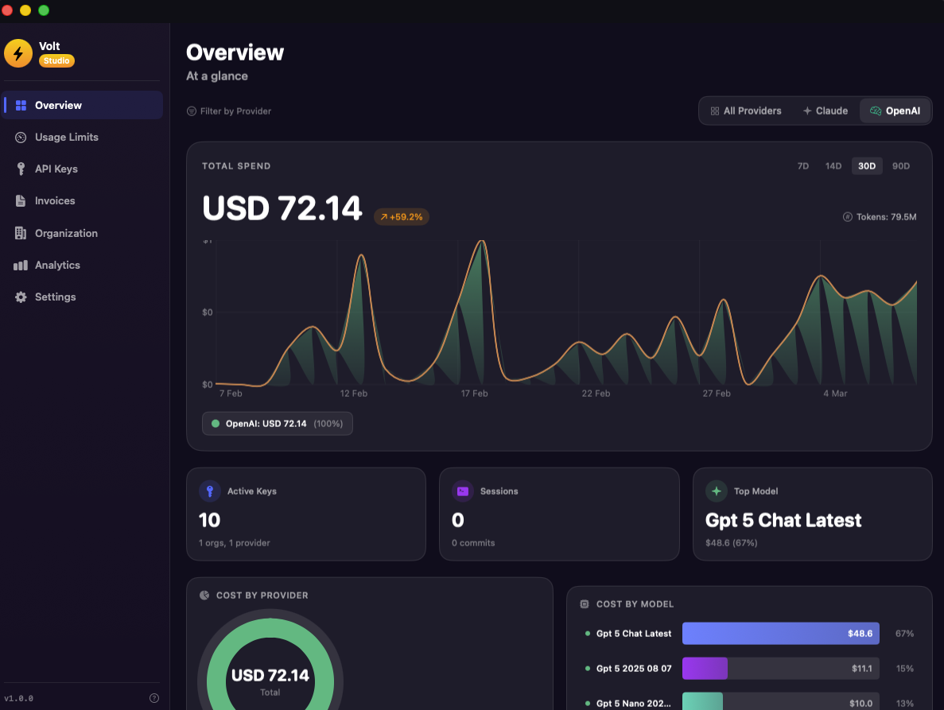This screenshot has width=944, height=710.
Task: Open API Keys via the key icon
Action: (20, 169)
